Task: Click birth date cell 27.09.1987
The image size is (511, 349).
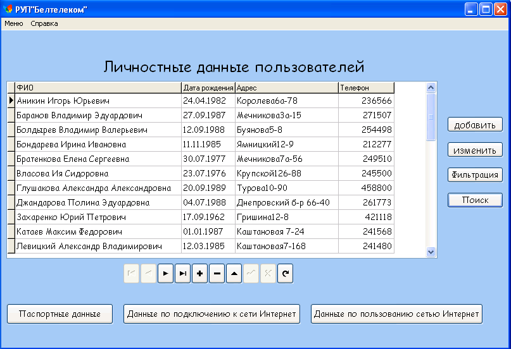Action: 208,115
